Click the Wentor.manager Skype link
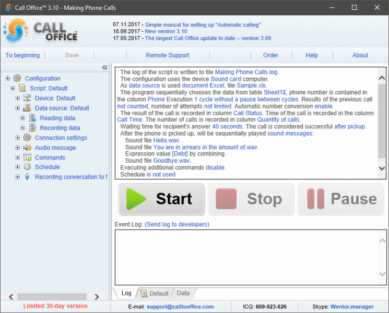The image size is (389, 313). click(x=352, y=307)
